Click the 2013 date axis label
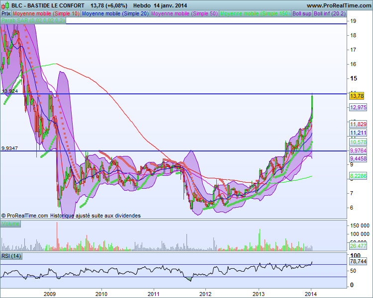Image resolution: width=373 pixels, height=298 pixels. tap(258, 294)
